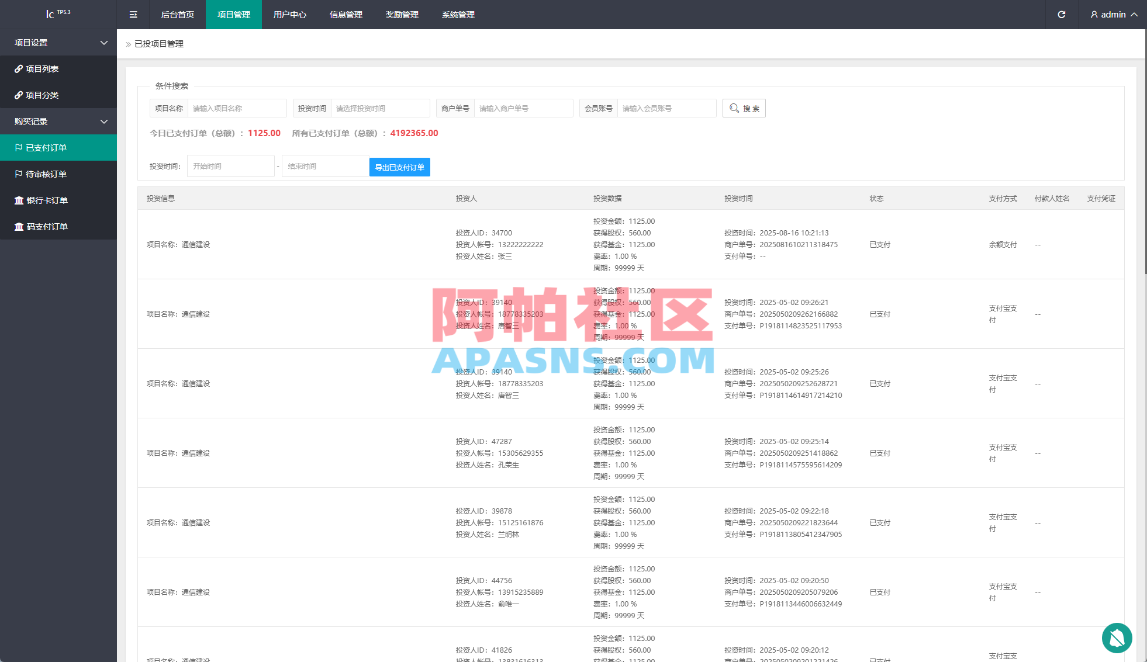
Task: Click the green floating circle icon bottom right
Action: click(x=1117, y=638)
